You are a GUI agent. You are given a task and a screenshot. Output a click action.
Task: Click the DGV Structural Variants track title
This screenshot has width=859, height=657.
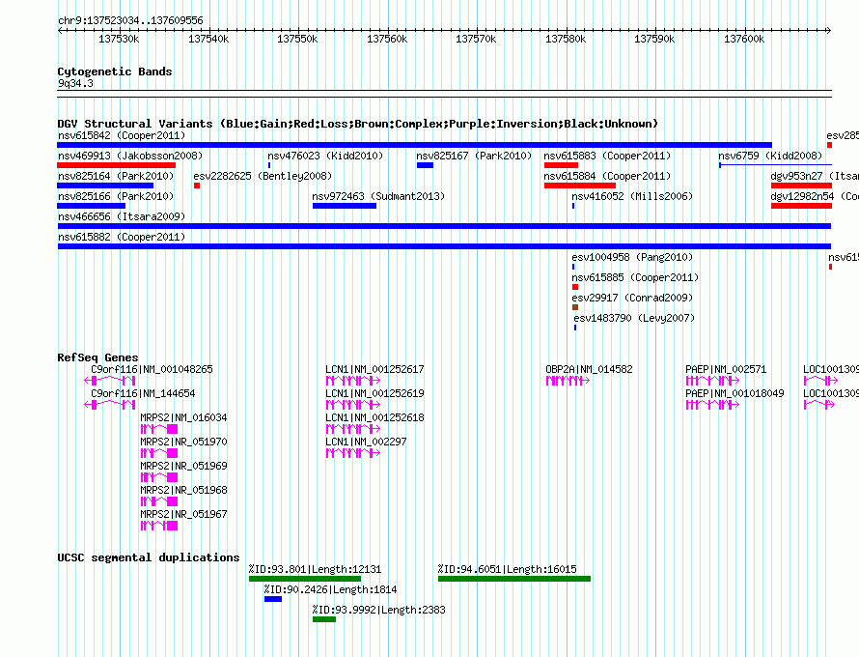(x=358, y=124)
